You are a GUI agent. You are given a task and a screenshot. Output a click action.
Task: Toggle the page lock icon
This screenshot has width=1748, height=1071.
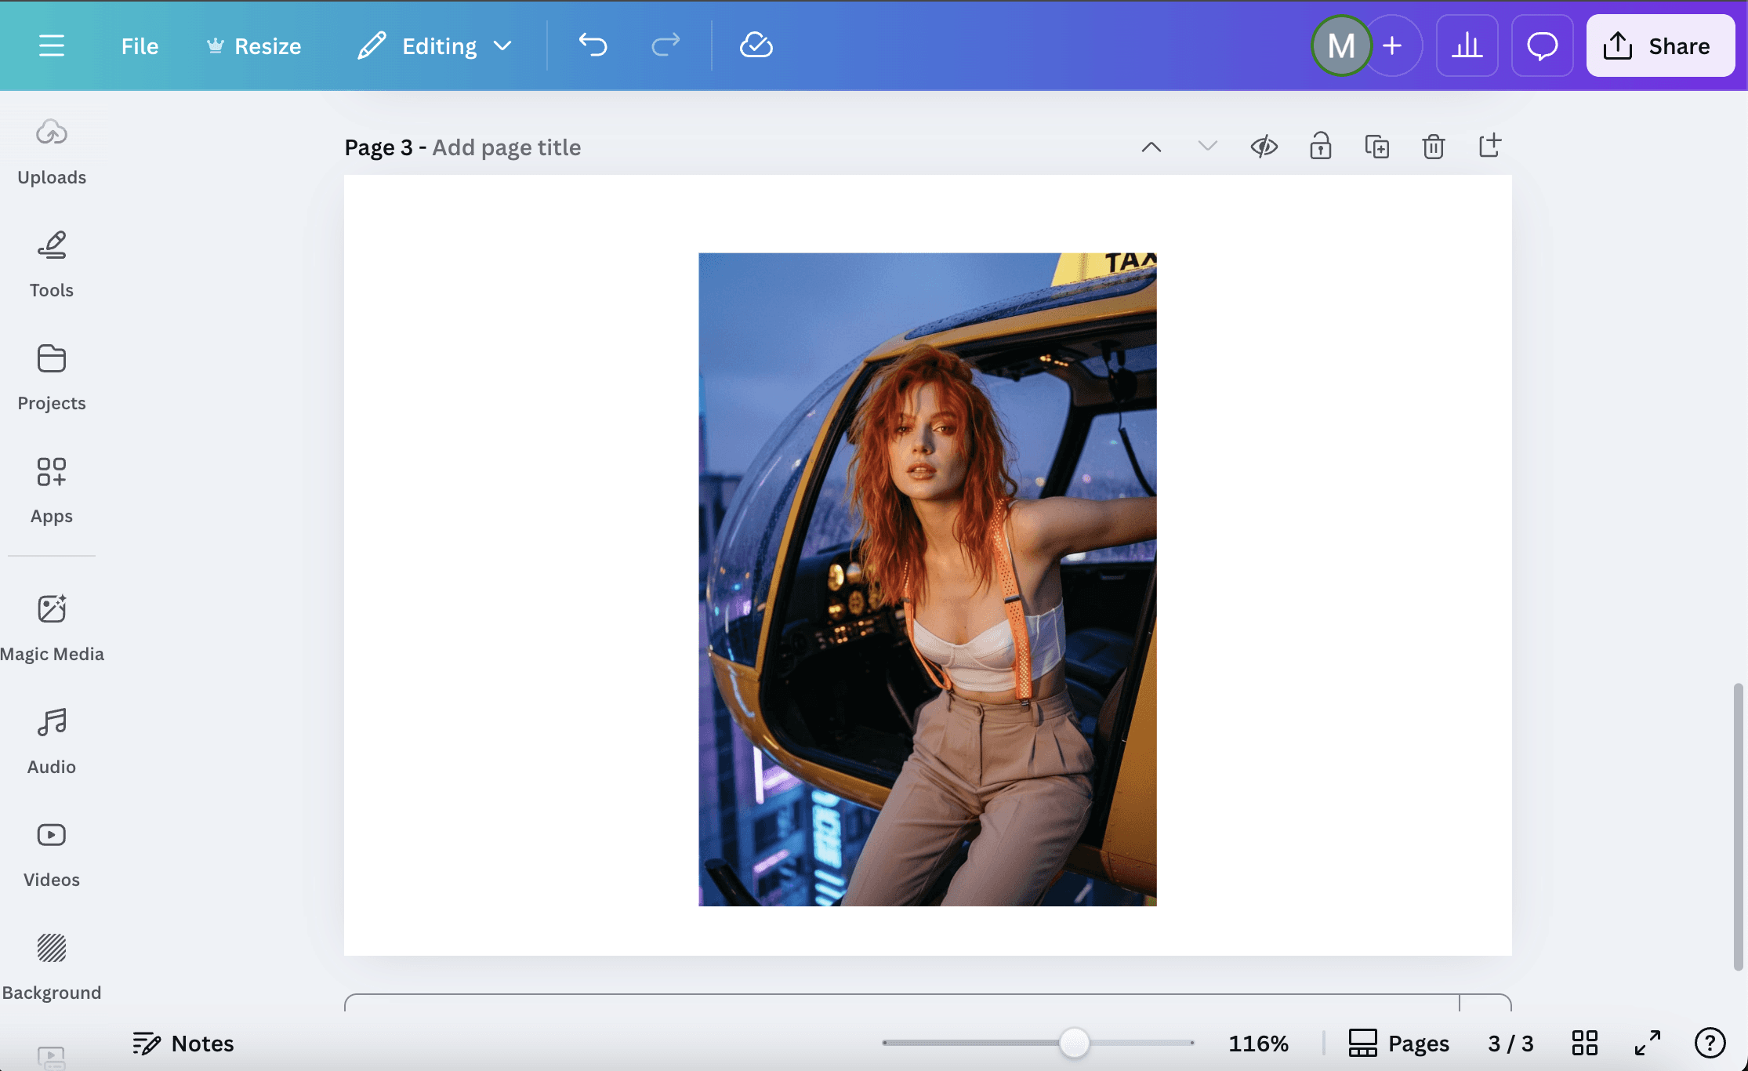(x=1320, y=147)
